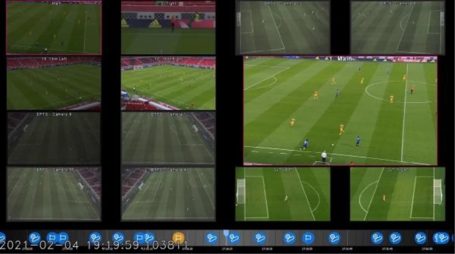Click the orange flag marker on the timeline
455x254 pixels.
(179, 237)
